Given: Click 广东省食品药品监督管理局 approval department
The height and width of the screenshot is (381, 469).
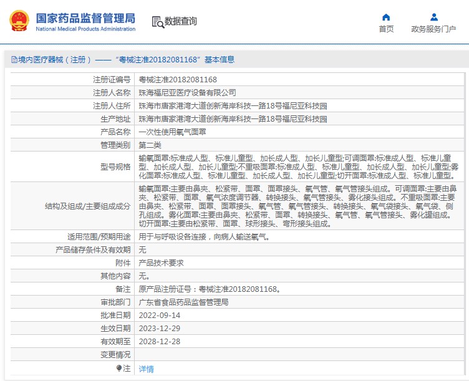Looking at the screenshot, I should tap(183, 302).
